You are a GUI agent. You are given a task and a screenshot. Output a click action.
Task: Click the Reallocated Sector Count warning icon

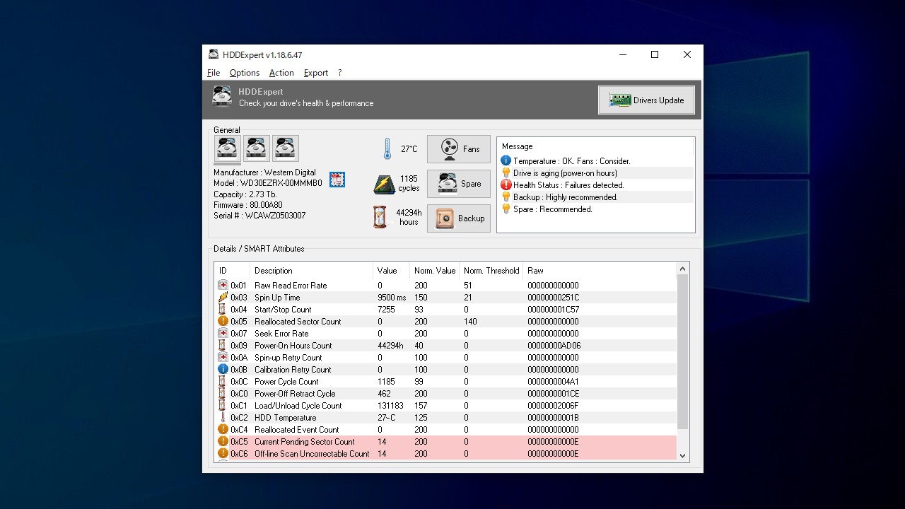[223, 321]
